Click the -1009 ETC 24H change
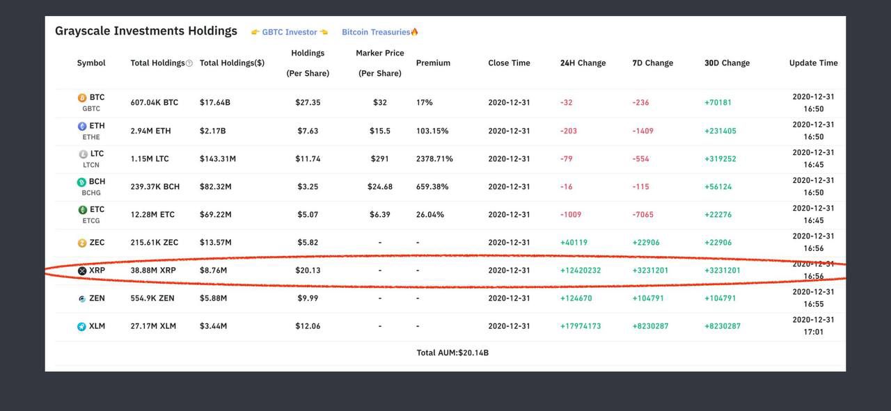Image resolution: width=891 pixels, height=411 pixels. point(571,214)
